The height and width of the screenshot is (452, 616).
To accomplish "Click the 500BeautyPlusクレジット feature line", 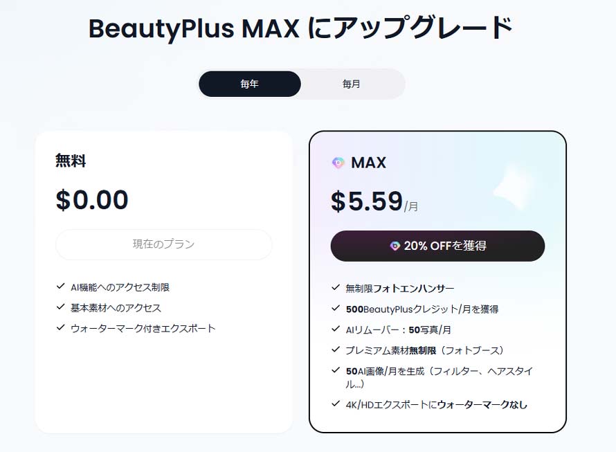I will (422, 309).
